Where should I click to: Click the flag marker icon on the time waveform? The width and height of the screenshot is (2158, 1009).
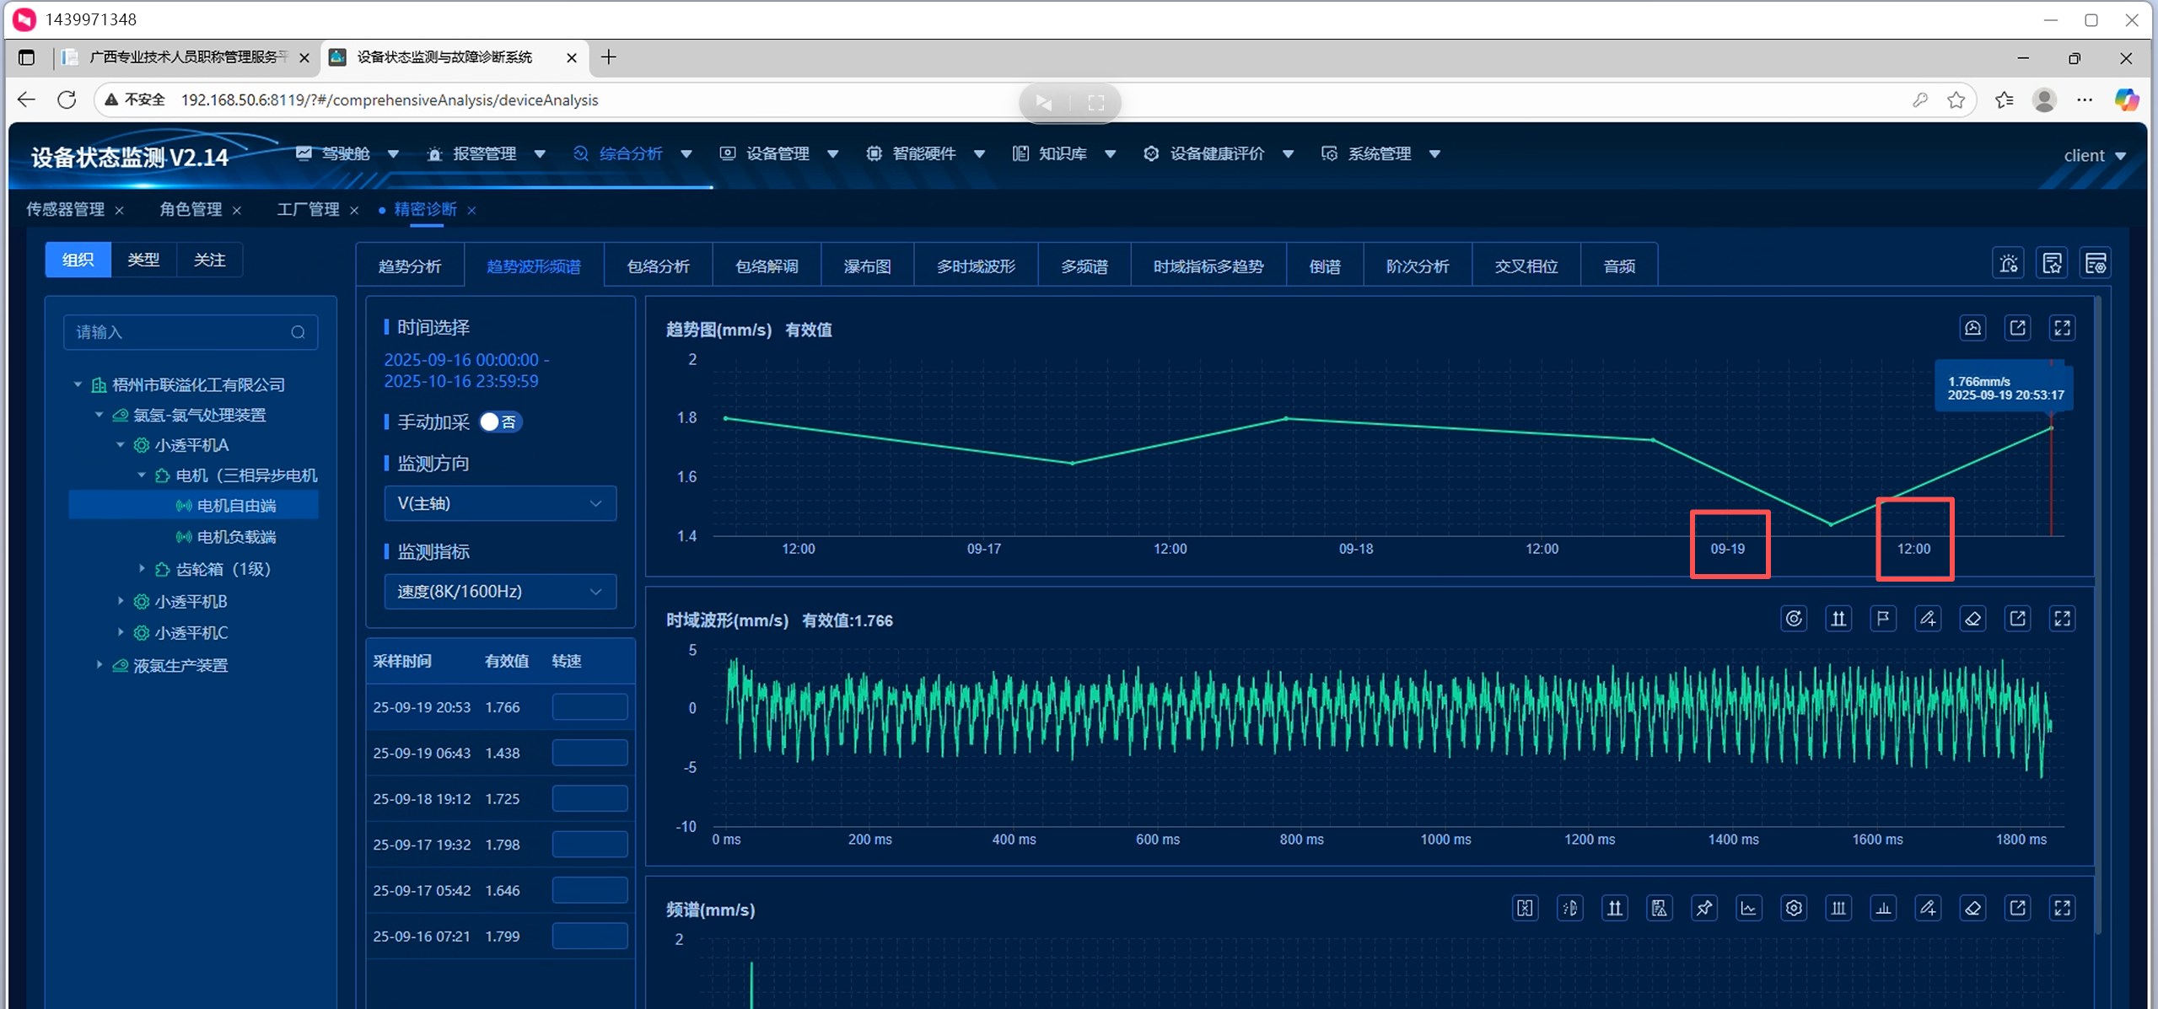pos(1883,619)
